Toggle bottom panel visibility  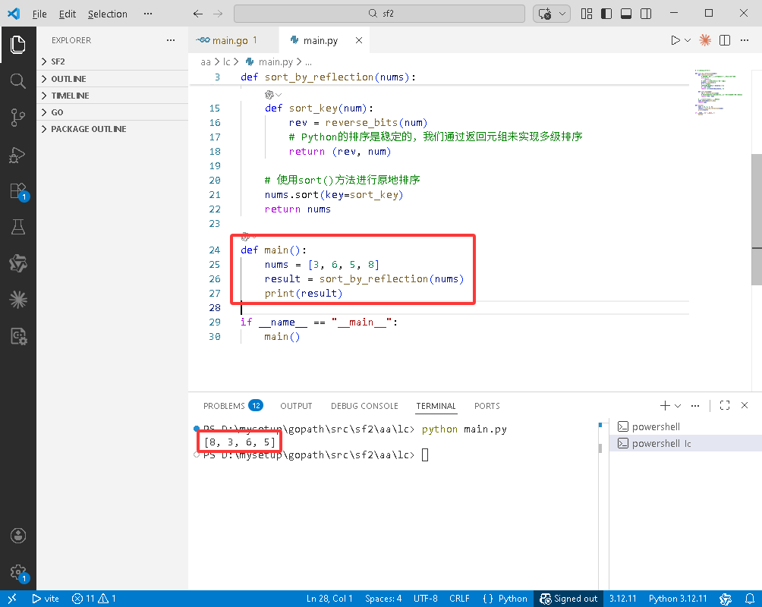coord(626,14)
